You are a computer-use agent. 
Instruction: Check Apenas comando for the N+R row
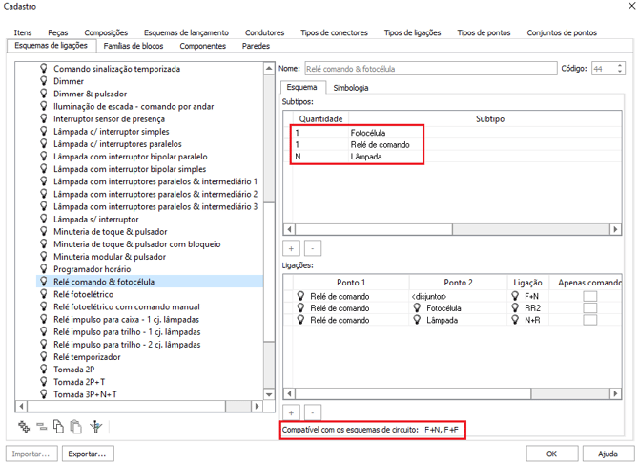click(x=590, y=323)
